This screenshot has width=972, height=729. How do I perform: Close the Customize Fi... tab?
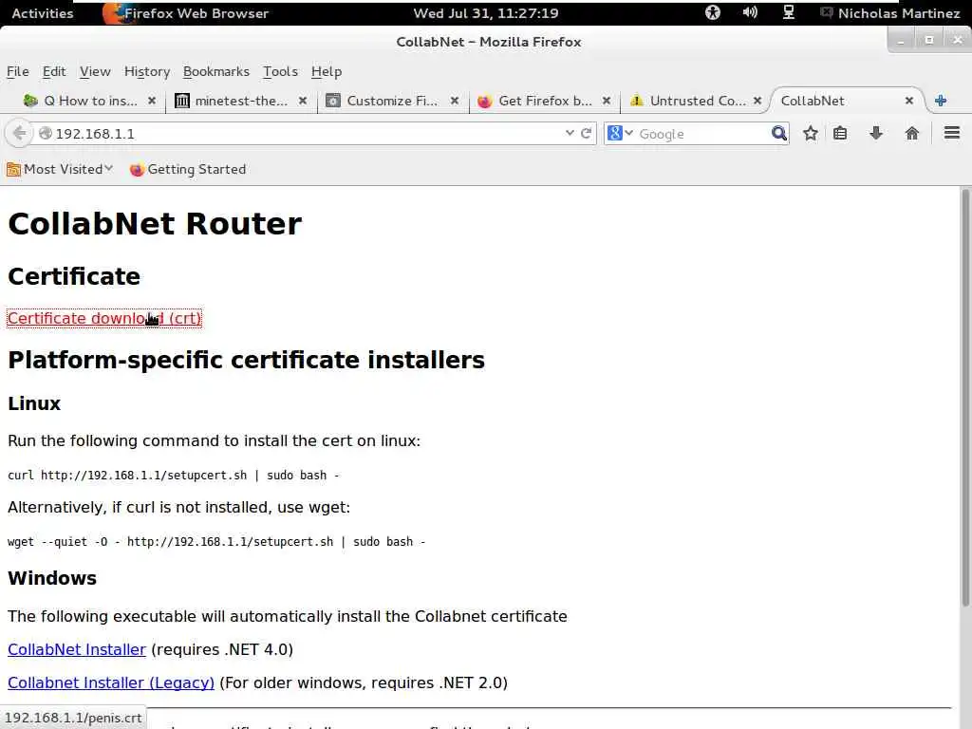coord(455,101)
